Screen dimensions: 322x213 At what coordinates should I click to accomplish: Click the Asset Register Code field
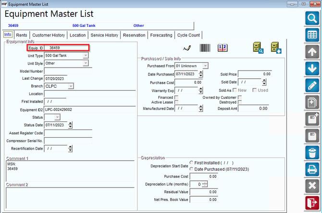point(68,133)
